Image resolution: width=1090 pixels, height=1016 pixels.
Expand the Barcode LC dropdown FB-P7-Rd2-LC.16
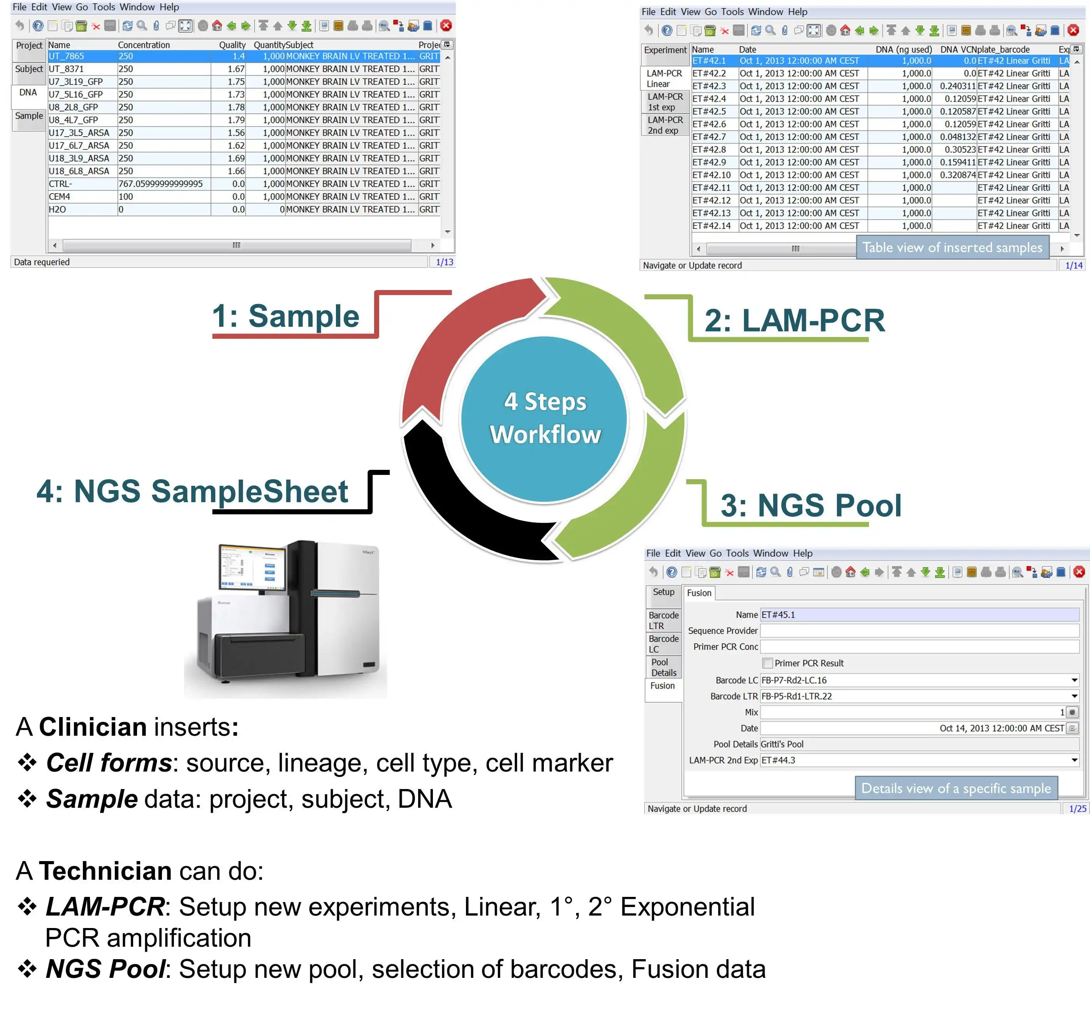1078,681
